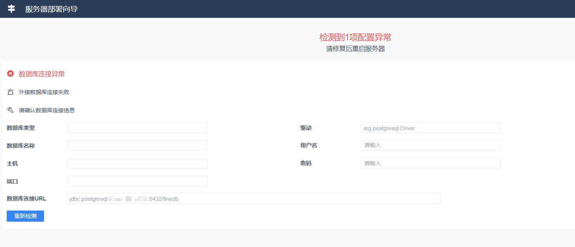Click the alarm siren icon
Screen dimensions: 575x247
pyautogui.click(x=10, y=92)
